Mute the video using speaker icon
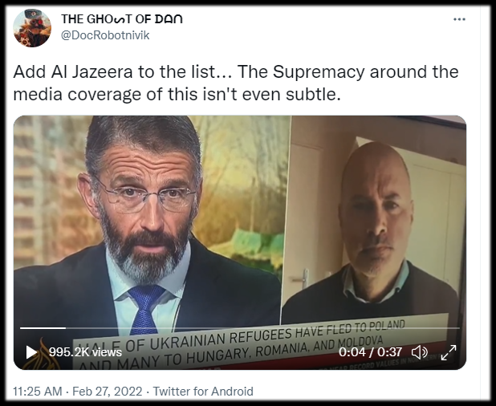The height and width of the screenshot is (406, 496). 420,352
